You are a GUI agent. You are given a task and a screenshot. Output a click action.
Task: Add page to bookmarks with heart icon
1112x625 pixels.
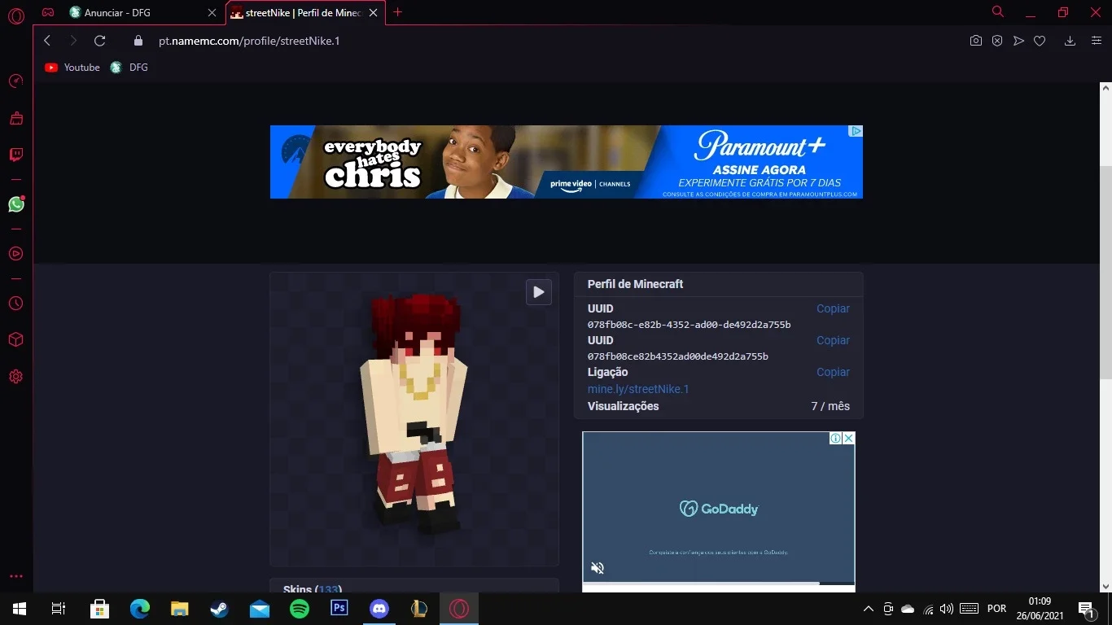coord(1040,41)
